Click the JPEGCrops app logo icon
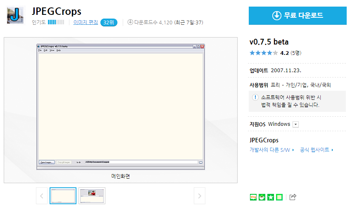Screen dimensions: 350x217 (15, 15)
